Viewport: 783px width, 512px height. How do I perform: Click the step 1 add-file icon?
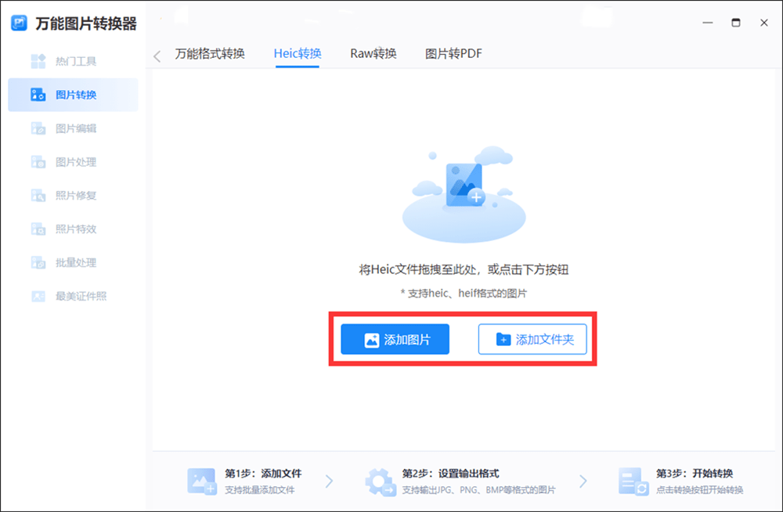click(x=202, y=481)
